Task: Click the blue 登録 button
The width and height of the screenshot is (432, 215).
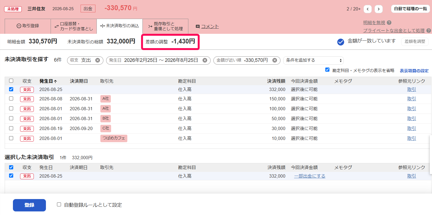Action: pyautogui.click(x=29, y=205)
